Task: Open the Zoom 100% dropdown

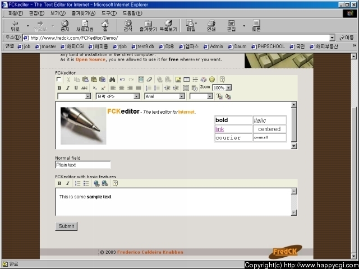Action: click(x=229, y=87)
